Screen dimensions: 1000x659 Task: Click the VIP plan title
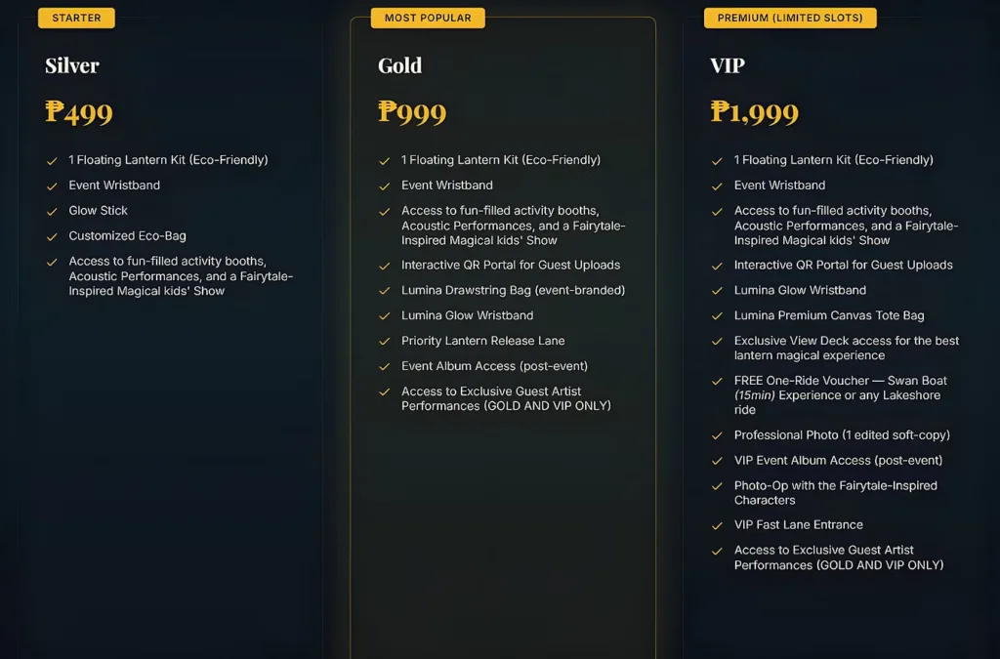(728, 66)
